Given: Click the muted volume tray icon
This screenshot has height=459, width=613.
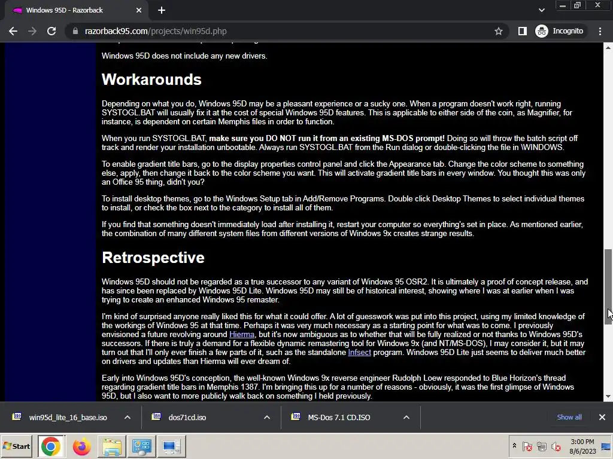Looking at the screenshot, I should pyautogui.click(x=556, y=446).
